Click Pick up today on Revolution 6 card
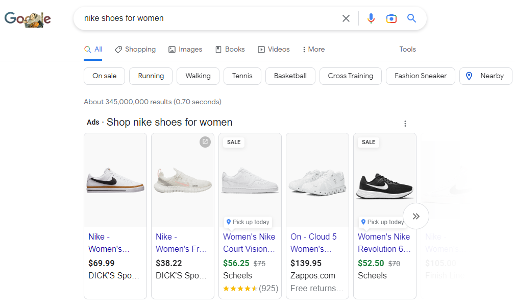The width and height of the screenshot is (515, 307). (x=382, y=222)
